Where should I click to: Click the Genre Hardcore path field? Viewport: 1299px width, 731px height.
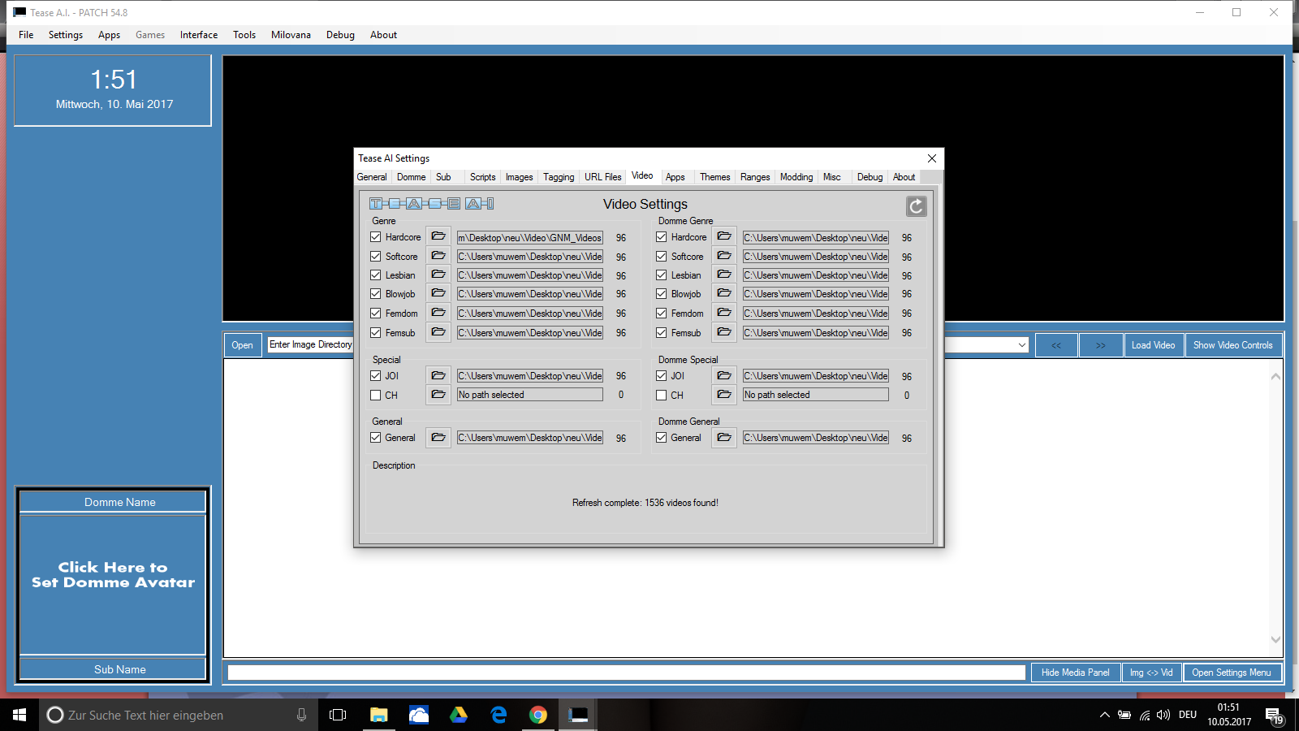click(530, 238)
